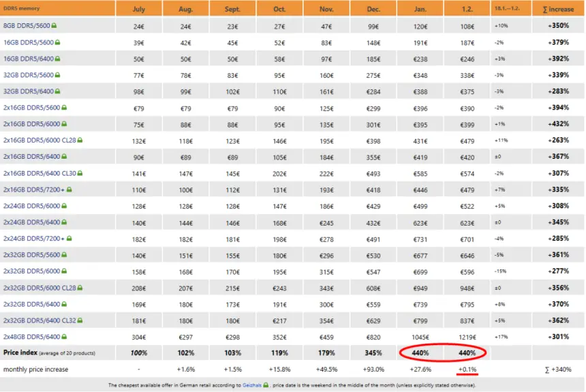Select the July column header
Screen dimensions: 586x392
[x=138, y=8]
